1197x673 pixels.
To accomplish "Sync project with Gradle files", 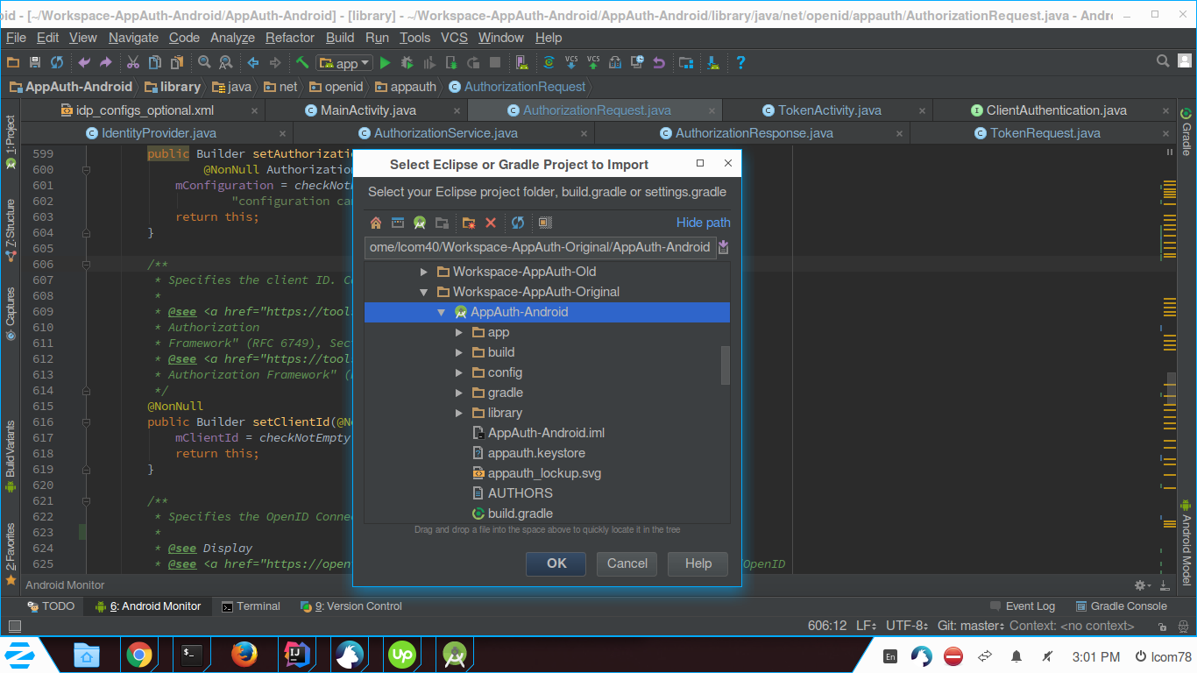I will click(549, 62).
